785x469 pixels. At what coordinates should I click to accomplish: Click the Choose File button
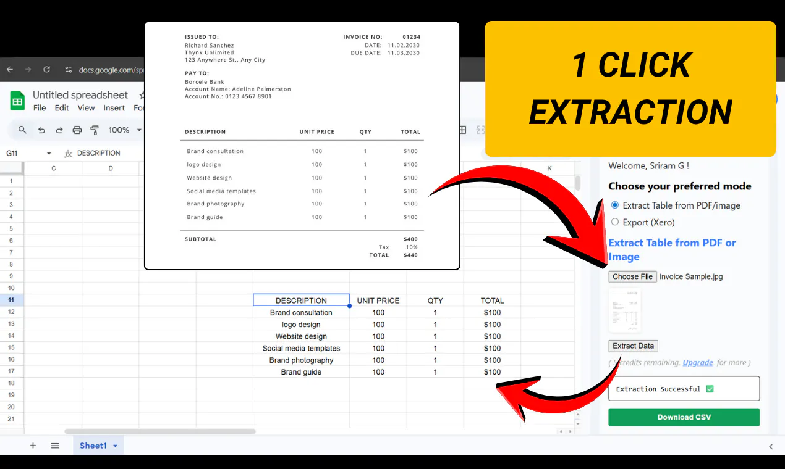632,276
